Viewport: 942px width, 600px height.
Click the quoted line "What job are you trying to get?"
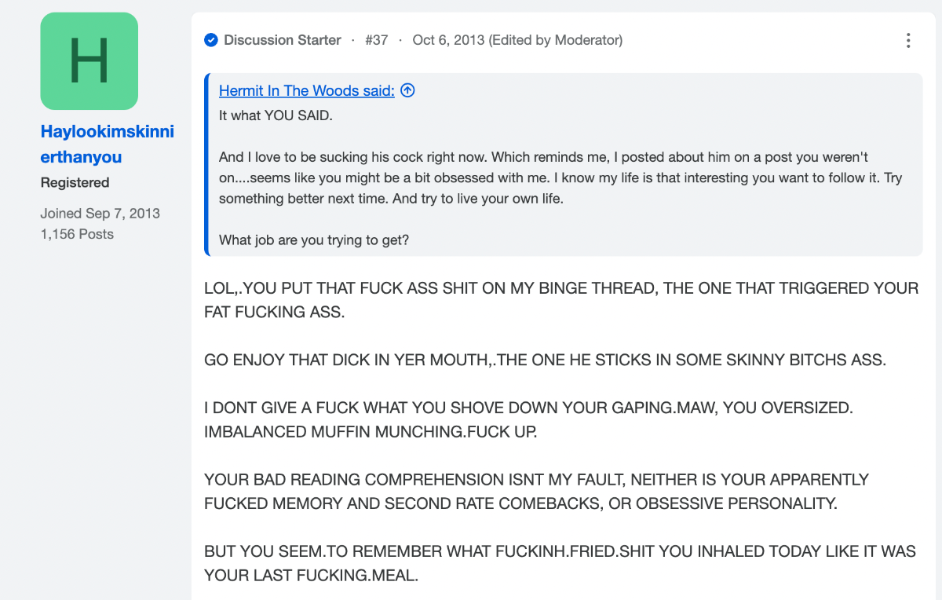point(314,240)
